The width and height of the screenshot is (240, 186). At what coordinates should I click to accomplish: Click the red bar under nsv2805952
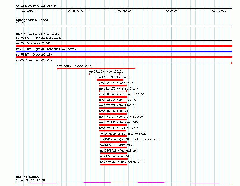tap(114, 164)
